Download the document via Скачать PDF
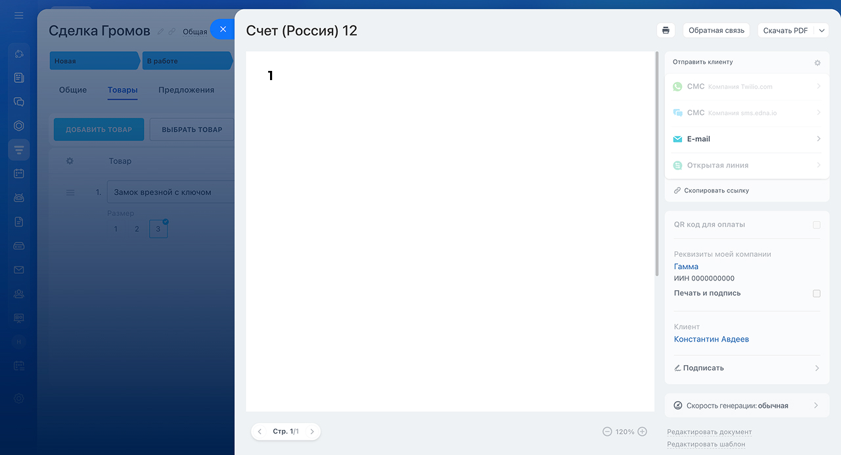Image resolution: width=841 pixels, height=455 pixels. (x=786, y=30)
